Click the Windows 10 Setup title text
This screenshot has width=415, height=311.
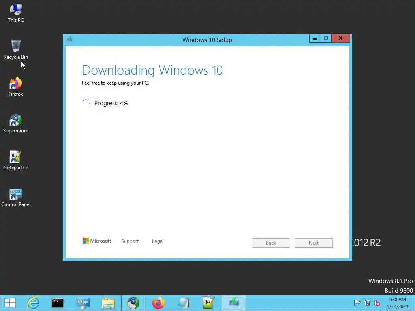207,40
